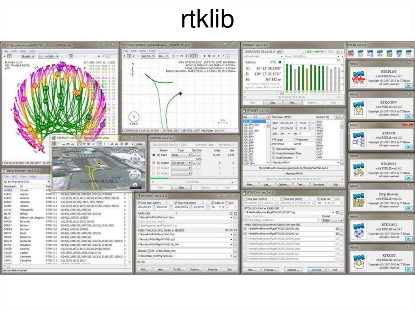The image size is (415, 310).
Task: Browse local directory in RTKGET
Action: pos(342,162)
